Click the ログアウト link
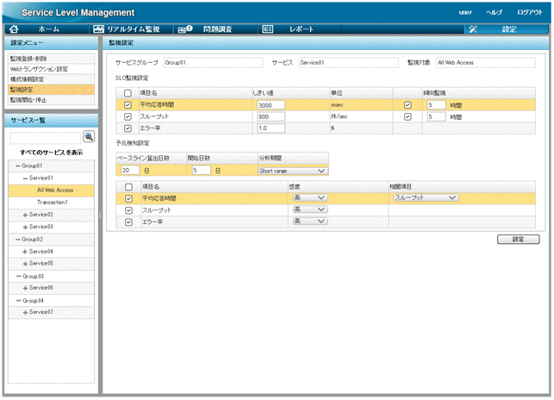The image size is (554, 400). pyautogui.click(x=529, y=12)
